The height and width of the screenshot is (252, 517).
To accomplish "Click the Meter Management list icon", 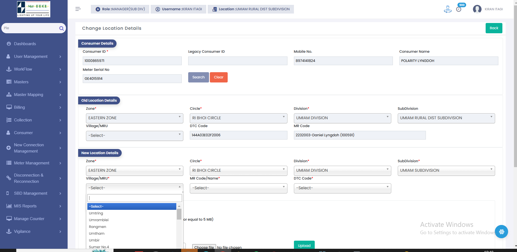I will 9,163.
